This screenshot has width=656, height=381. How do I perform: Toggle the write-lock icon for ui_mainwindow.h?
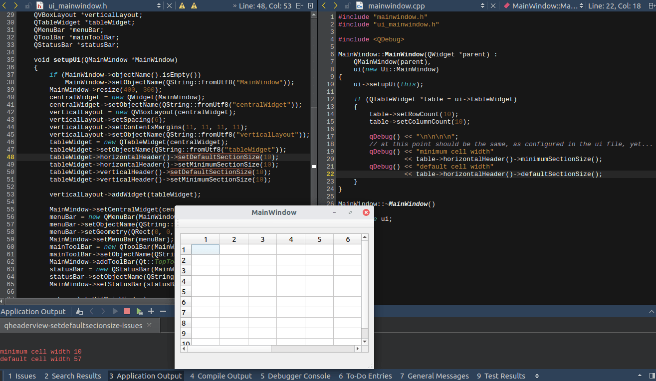[27, 5]
